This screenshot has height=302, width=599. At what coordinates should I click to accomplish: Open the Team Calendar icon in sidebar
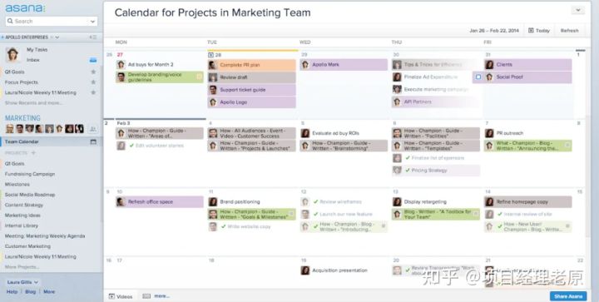93,141
